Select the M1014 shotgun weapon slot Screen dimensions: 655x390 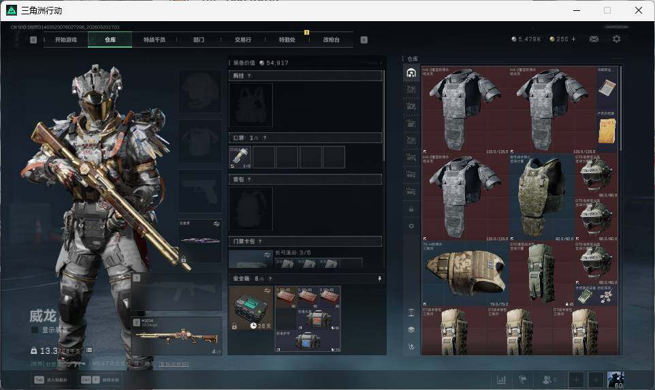point(177,336)
